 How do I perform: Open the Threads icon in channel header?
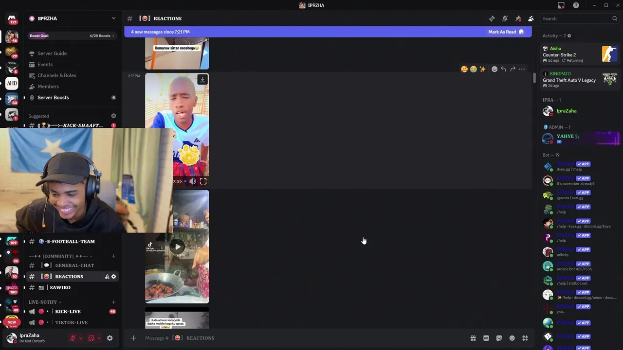pos(492,18)
